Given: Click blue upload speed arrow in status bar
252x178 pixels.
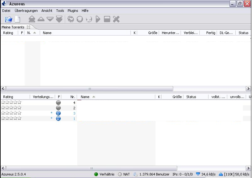Looking at the screenshot, I should point(221,174).
